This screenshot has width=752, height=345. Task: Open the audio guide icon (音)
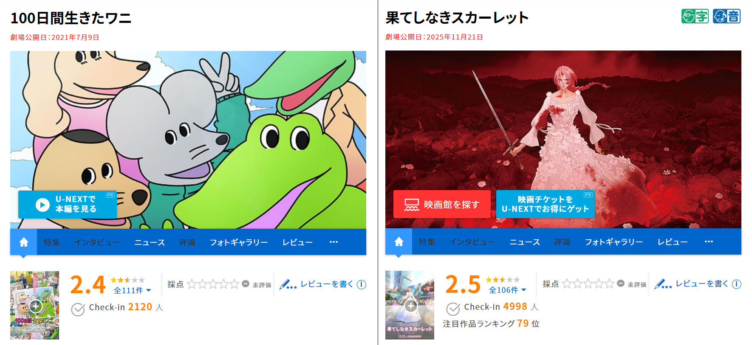coord(727,16)
